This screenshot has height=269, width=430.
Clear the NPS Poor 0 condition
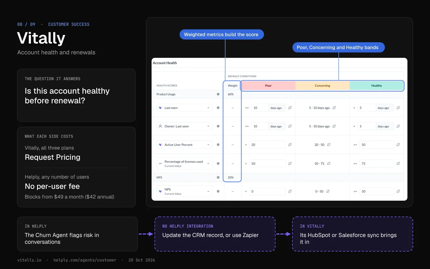pos(290,191)
